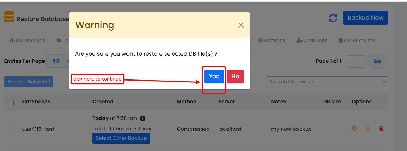Open the Domains tab
The width and height of the screenshot is (407, 151).
pyautogui.click(x=271, y=40)
